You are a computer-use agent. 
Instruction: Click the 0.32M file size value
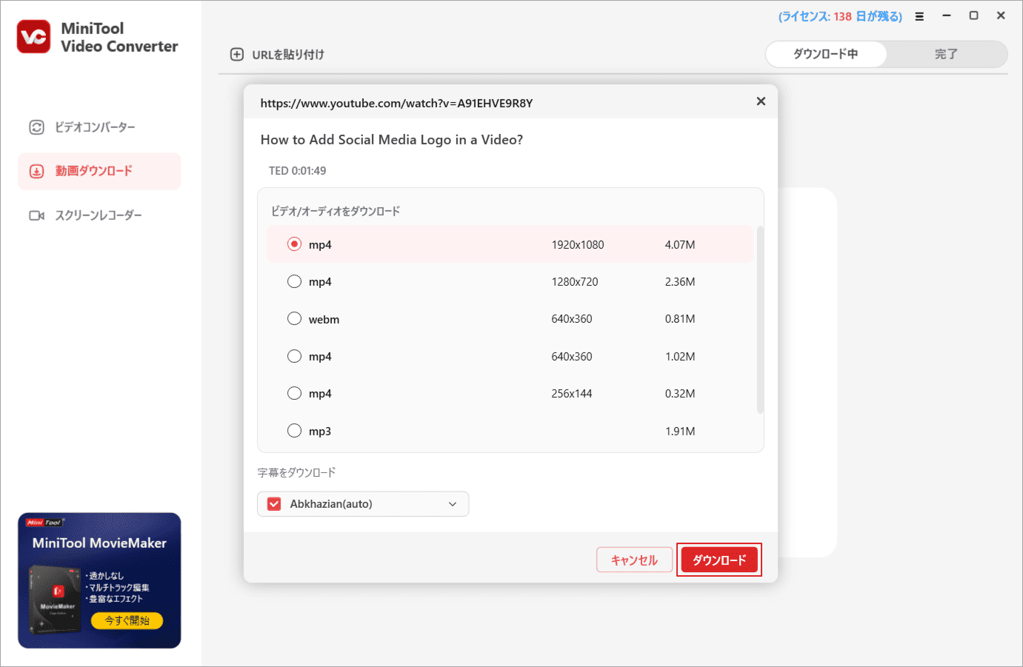(680, 393)
